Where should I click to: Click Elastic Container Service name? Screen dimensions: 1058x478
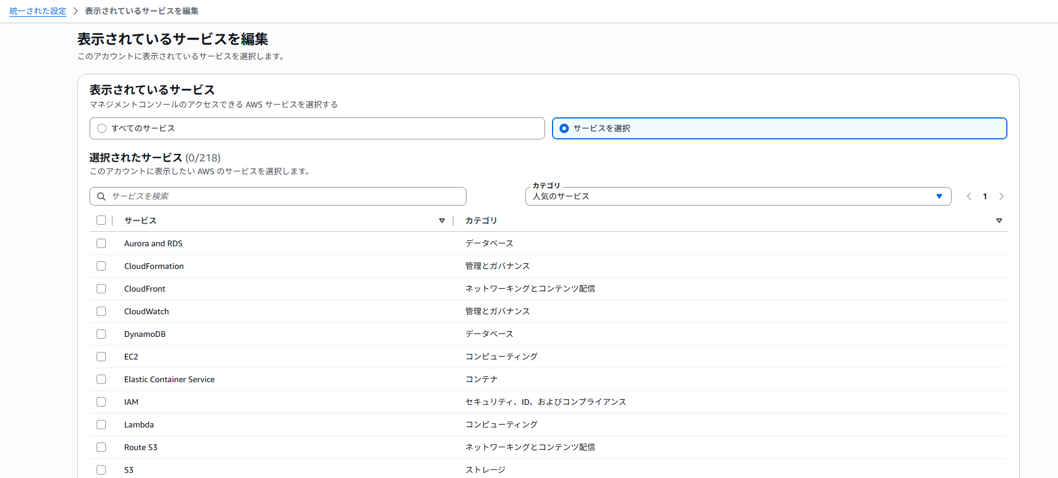tap(169, 379)
